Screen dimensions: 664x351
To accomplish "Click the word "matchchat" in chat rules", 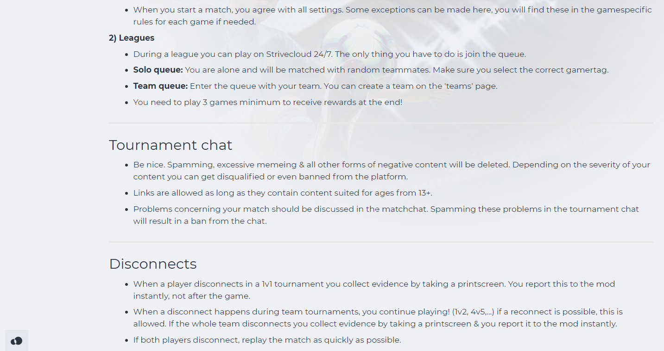I will (404, 209).
